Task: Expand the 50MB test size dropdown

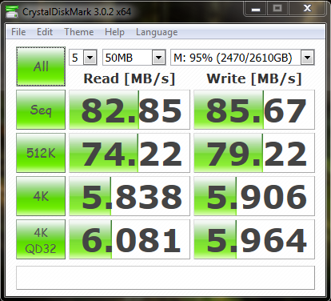Action: [x=134, y=58]
